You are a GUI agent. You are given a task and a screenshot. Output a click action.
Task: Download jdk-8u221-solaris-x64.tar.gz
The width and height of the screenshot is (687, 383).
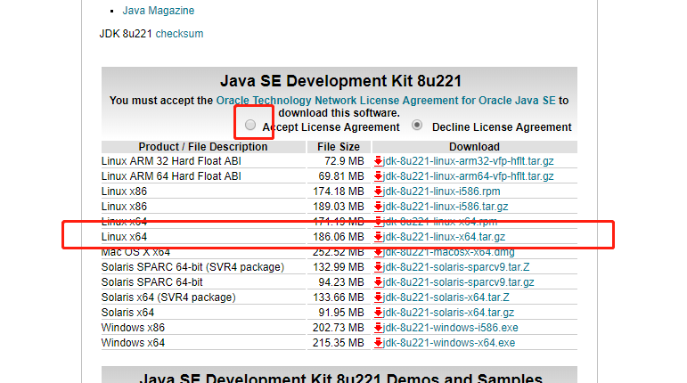coord(448,313)
